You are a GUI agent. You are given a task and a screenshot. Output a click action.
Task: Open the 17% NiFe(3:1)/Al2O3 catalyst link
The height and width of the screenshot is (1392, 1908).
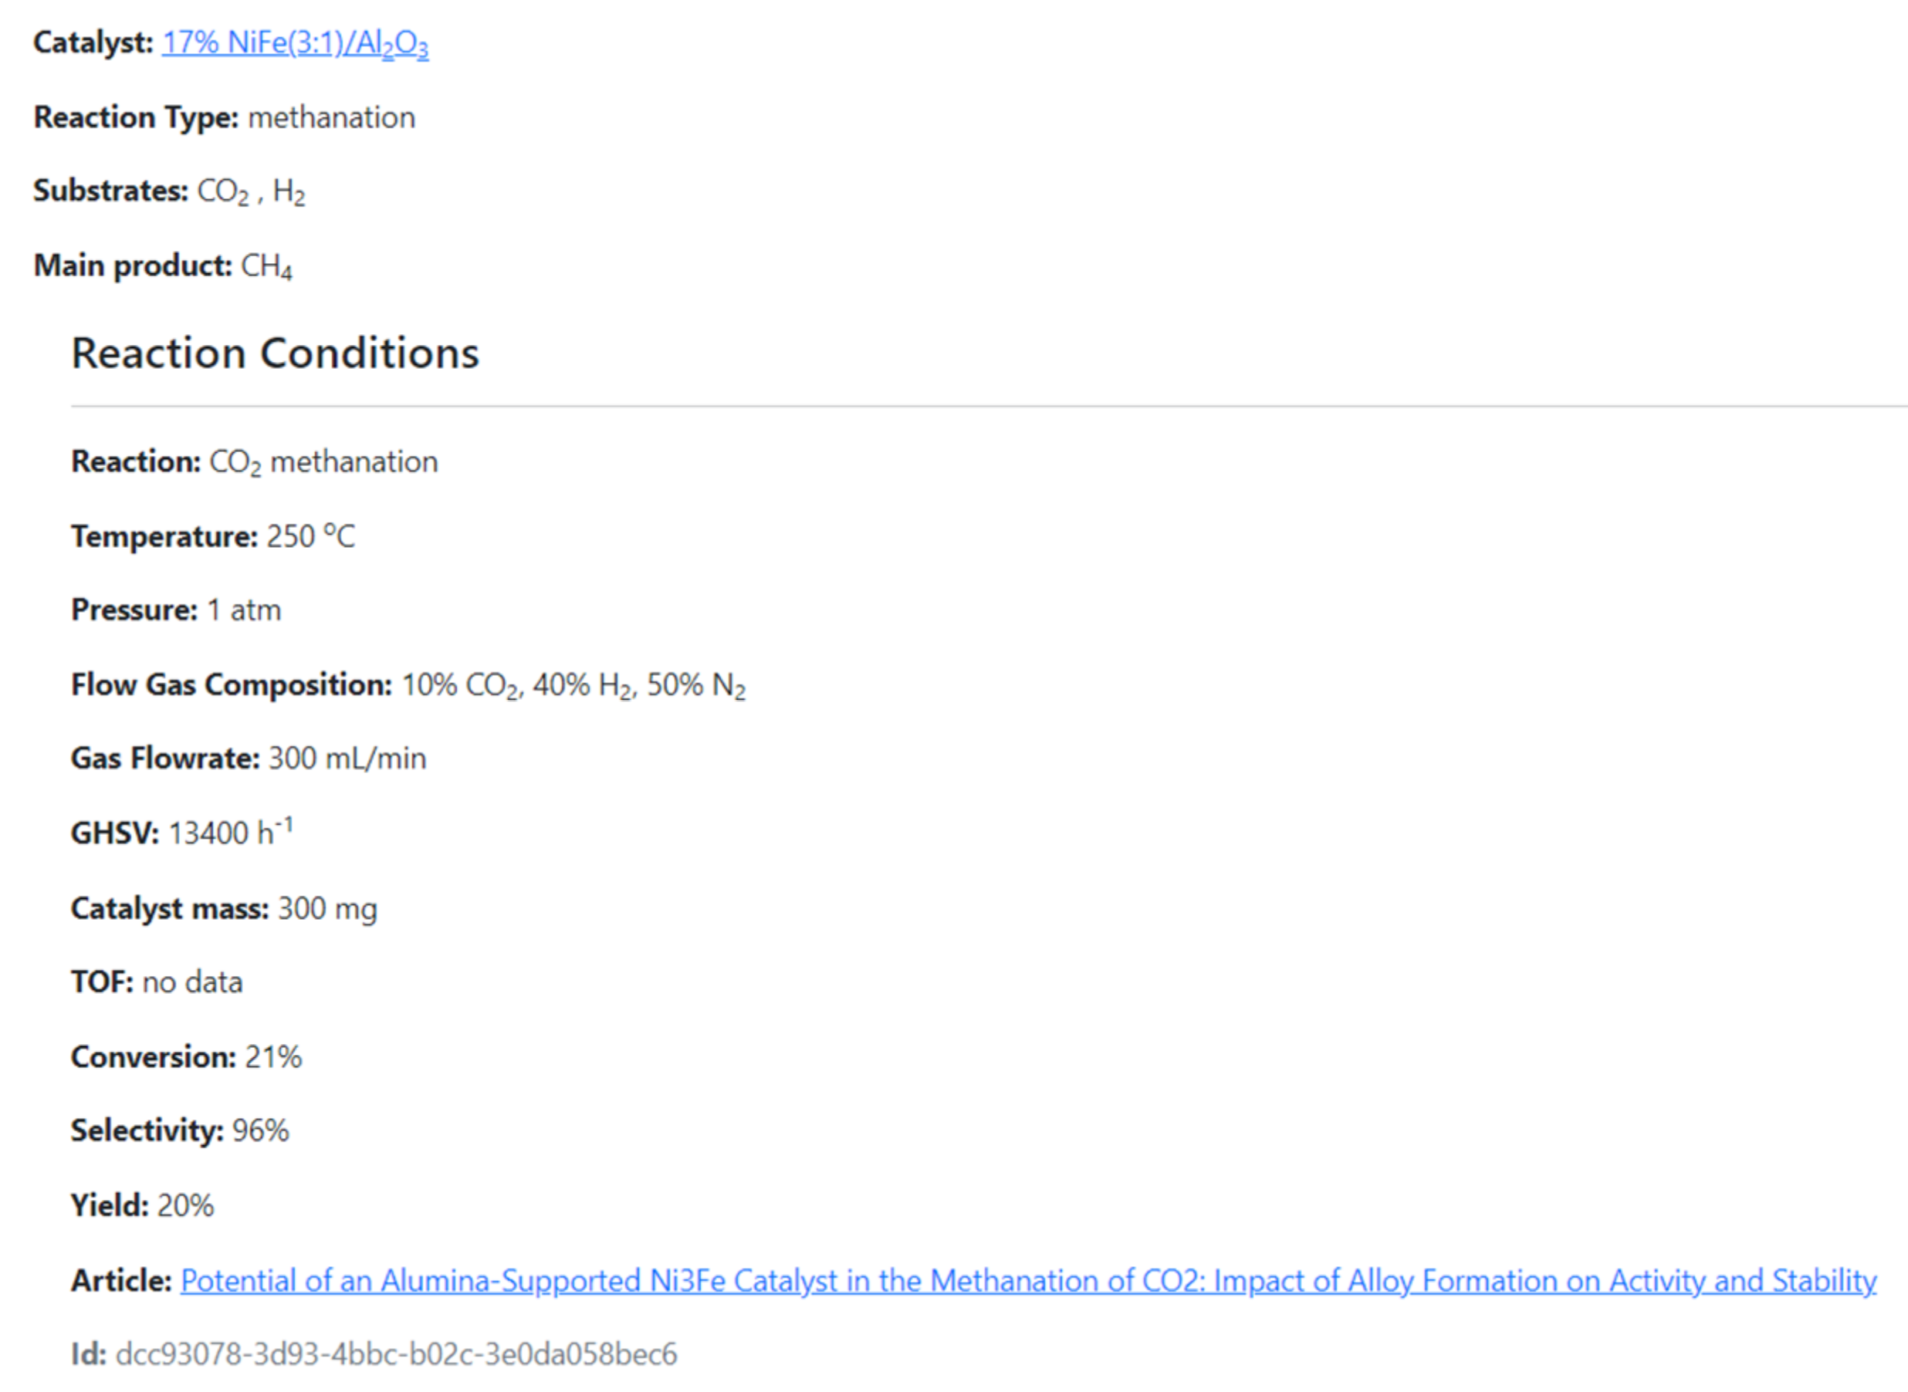[295, 43]
